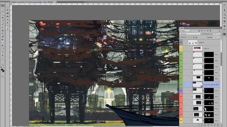Click the layer Opacity value field
Screen dimensions: 227x127
[216, 34]
